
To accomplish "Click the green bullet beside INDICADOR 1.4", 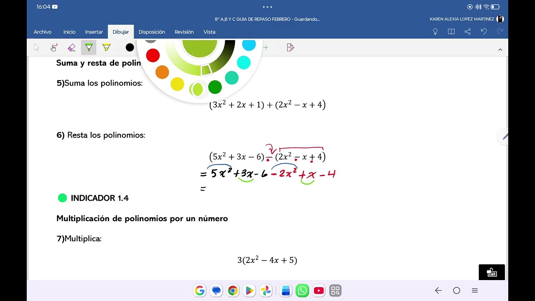I will 62,198.
